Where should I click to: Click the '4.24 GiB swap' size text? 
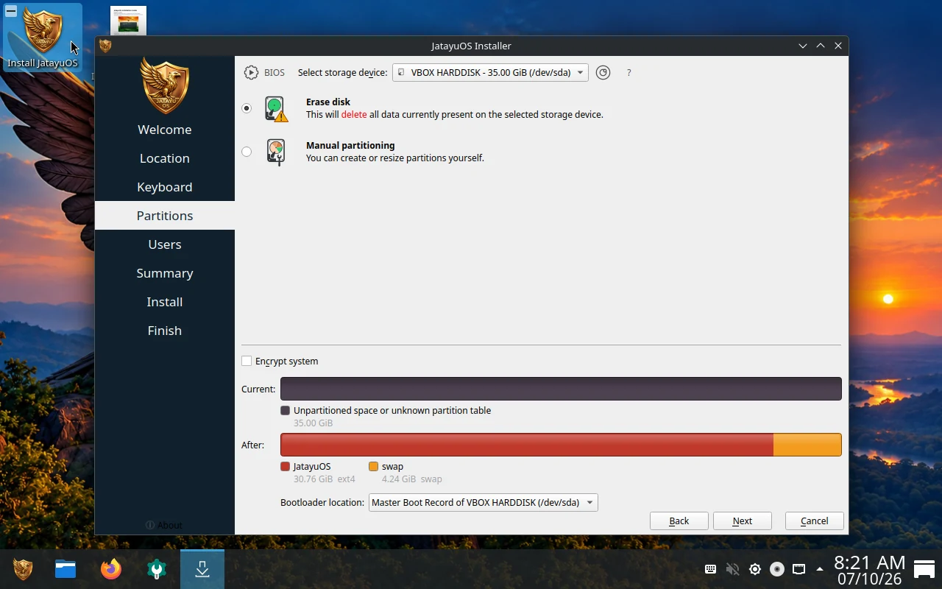[412, 479]
